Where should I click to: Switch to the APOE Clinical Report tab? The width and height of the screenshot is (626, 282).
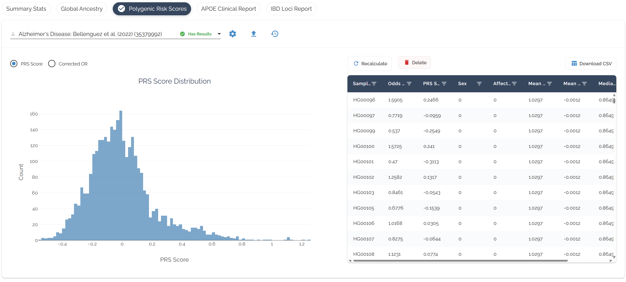(228, 9)
